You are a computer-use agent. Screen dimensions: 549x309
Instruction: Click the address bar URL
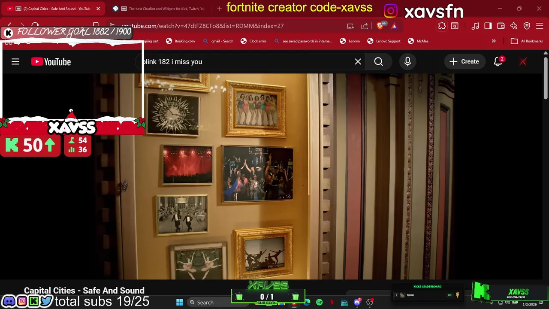202,26
